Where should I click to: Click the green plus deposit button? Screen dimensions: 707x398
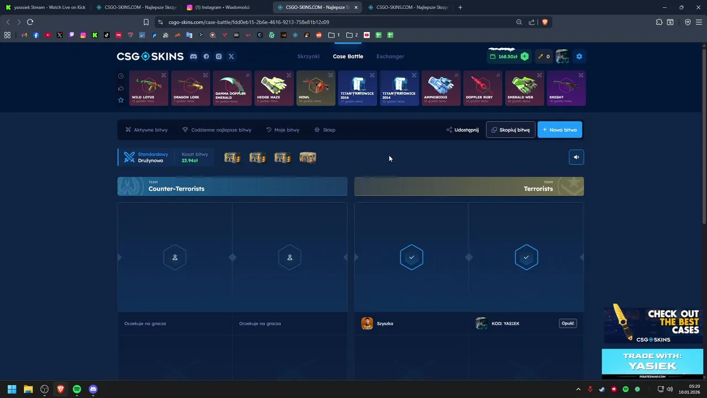point(524,56)
